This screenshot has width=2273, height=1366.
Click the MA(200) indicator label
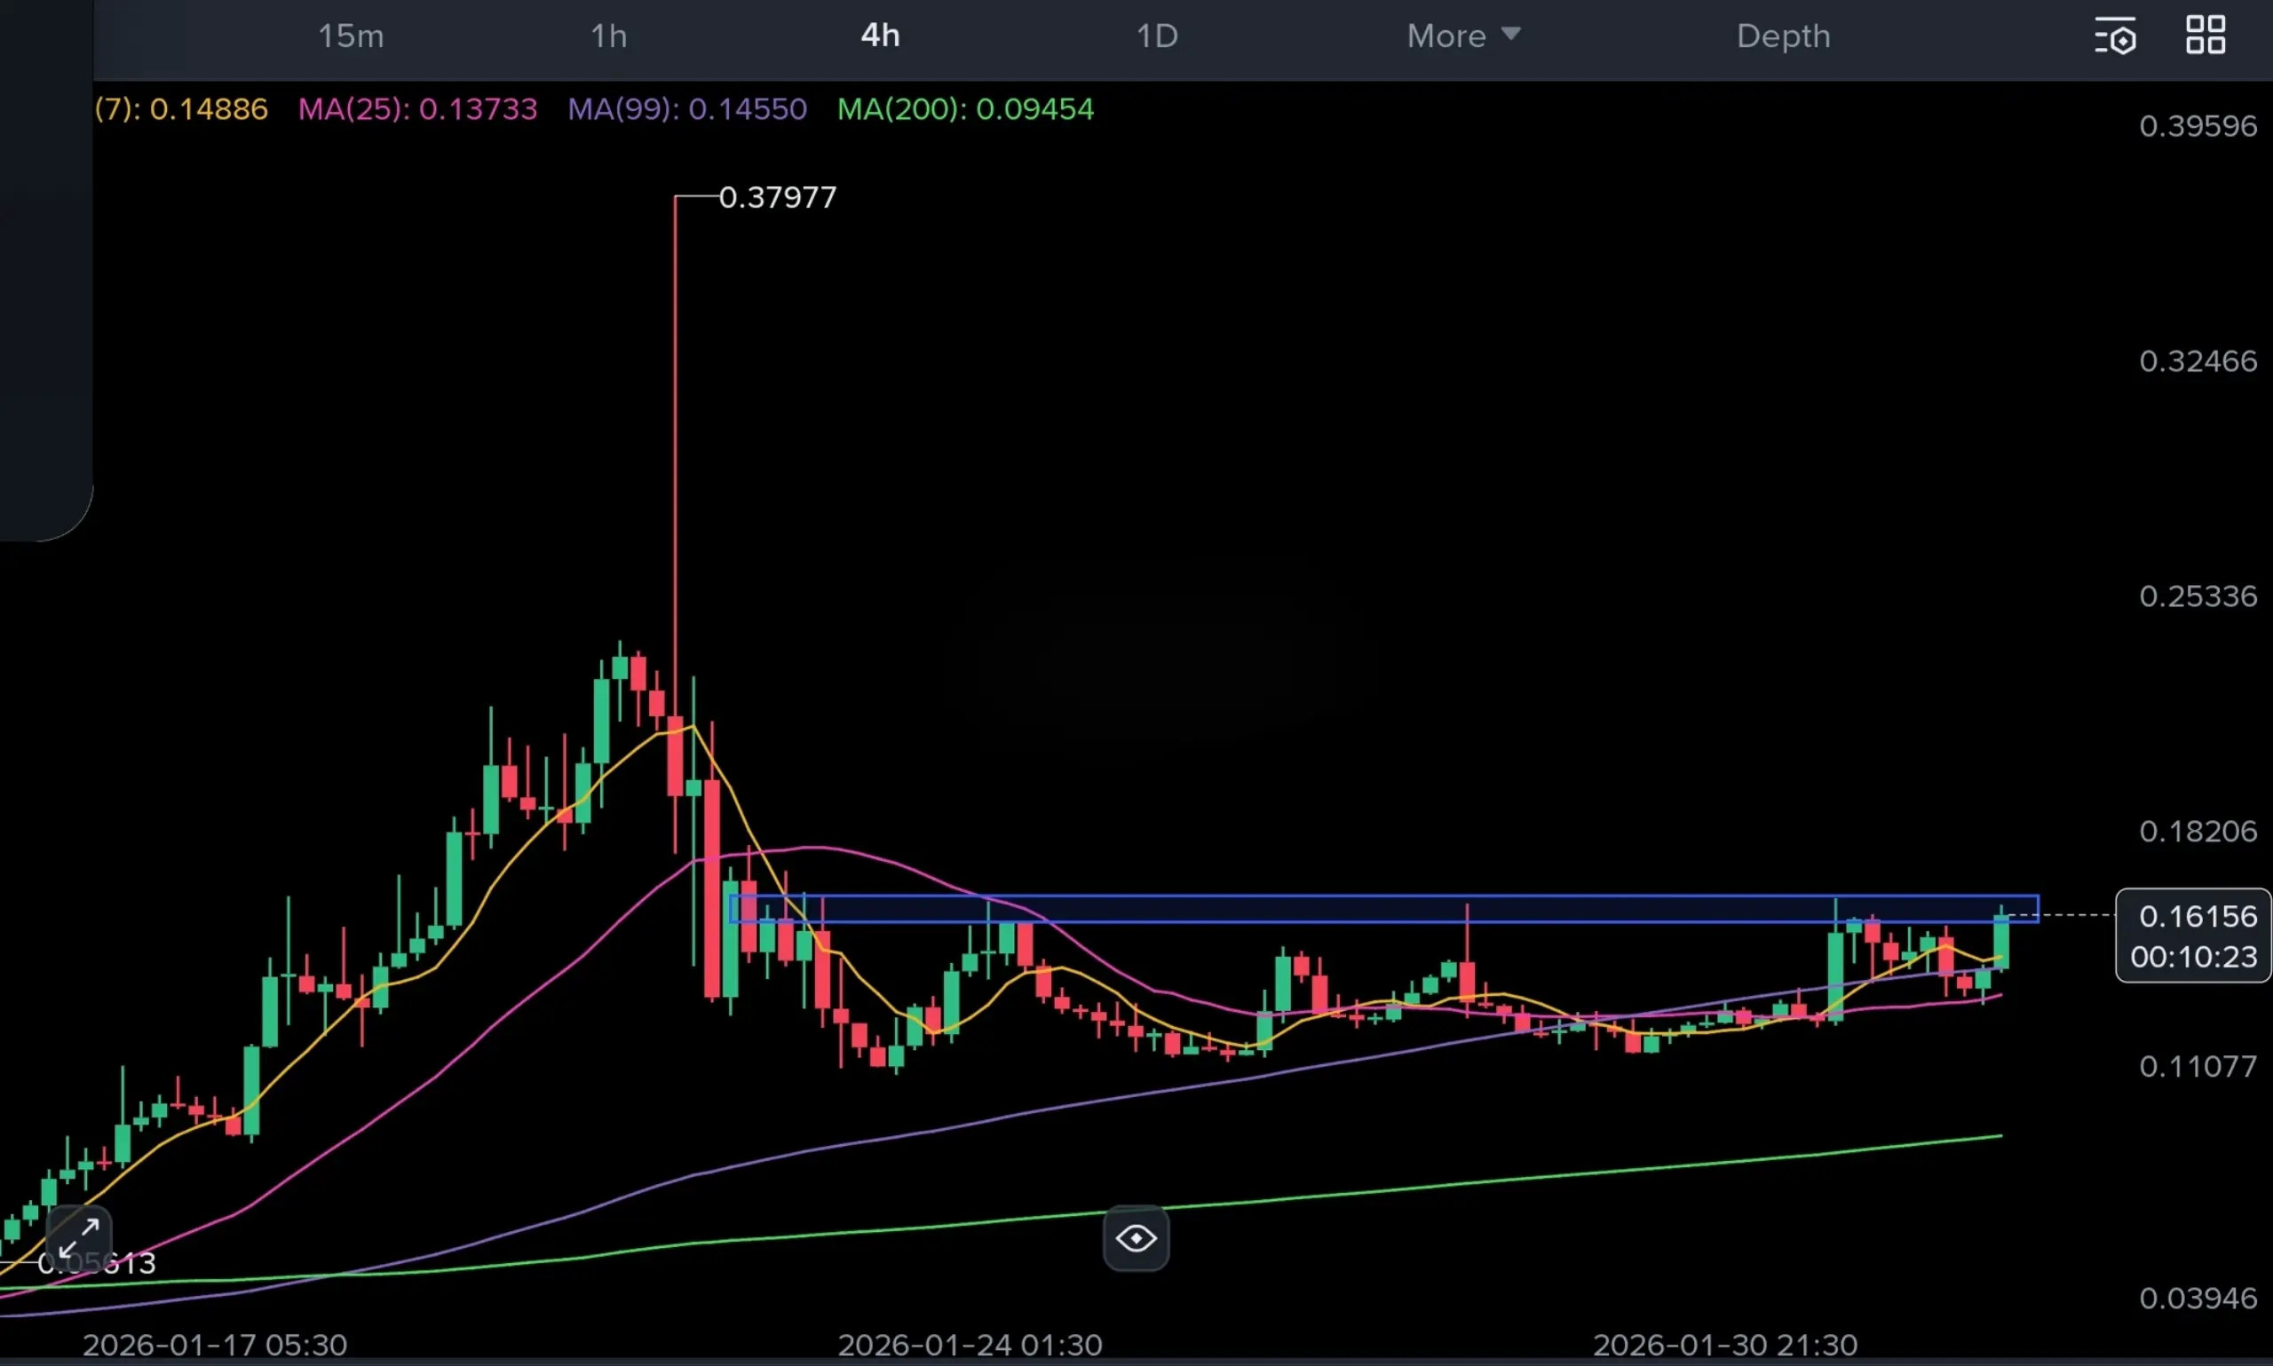pyautogui.click(x=965, y=108)
